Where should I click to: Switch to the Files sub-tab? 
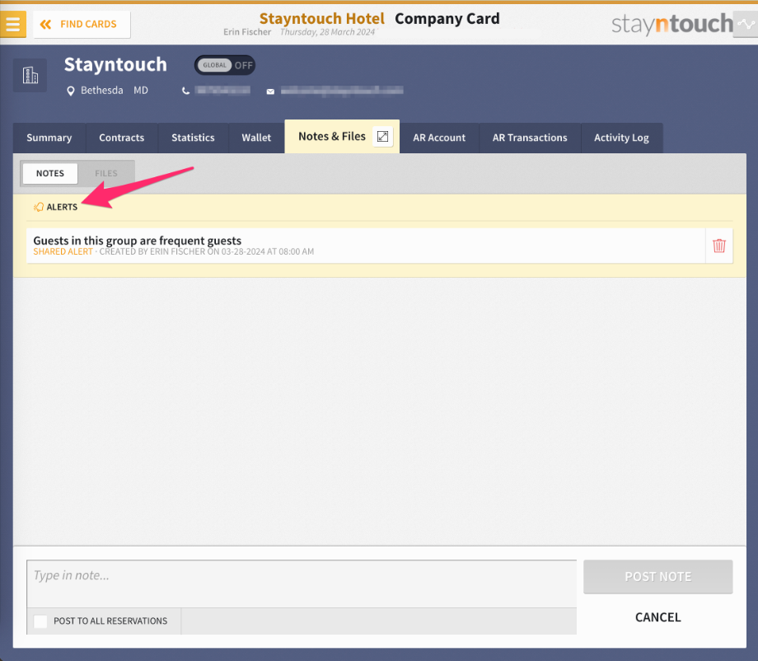pos(105,173)
